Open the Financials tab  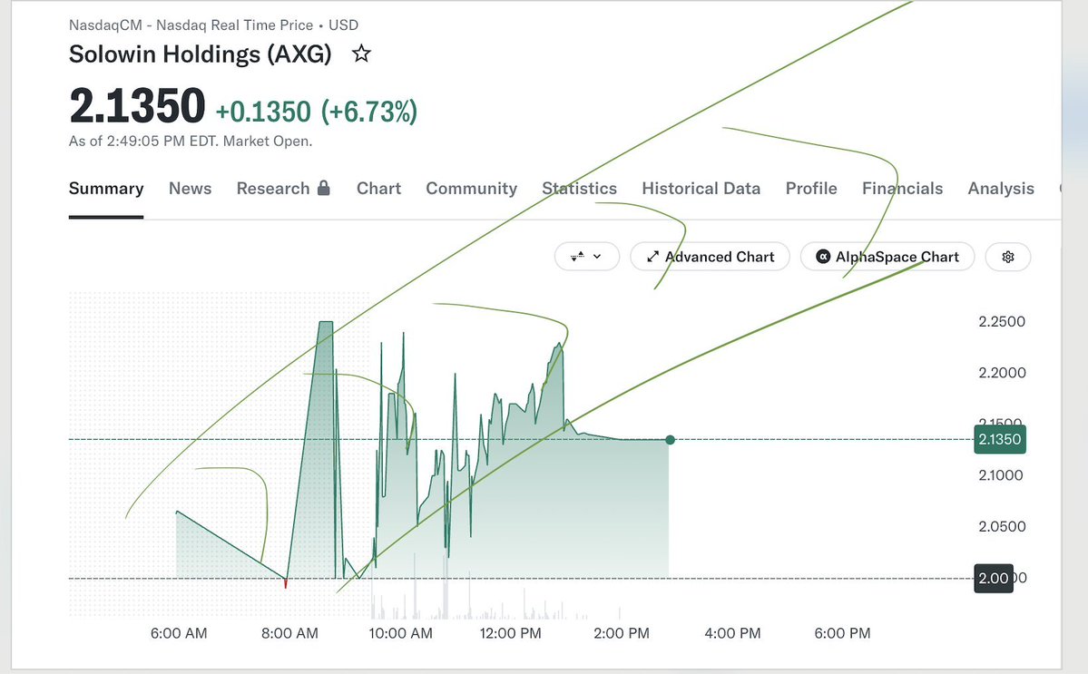(x=902, y=189)
